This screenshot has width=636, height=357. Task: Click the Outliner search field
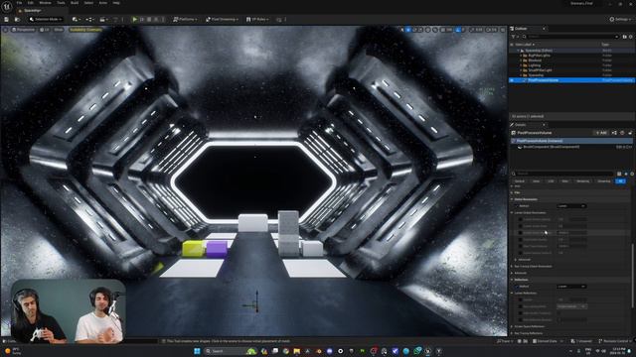pyautogui.click(x=571, y=37)
